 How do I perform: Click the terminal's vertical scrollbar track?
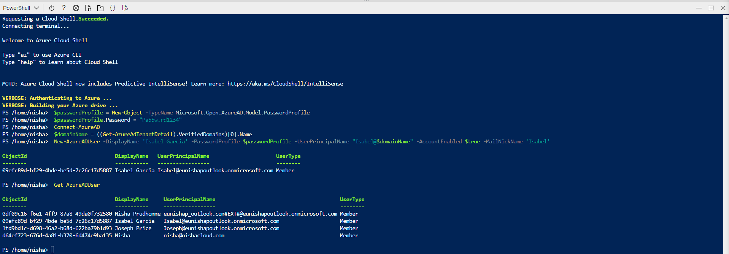[x=726, y=133]
